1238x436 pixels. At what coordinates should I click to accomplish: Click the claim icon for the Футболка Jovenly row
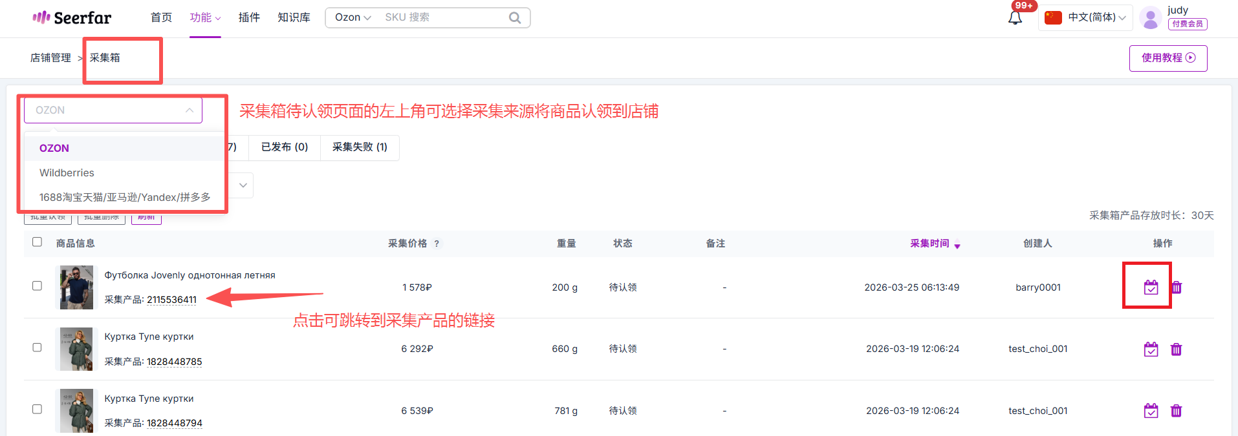click(x=1151, y=287)
